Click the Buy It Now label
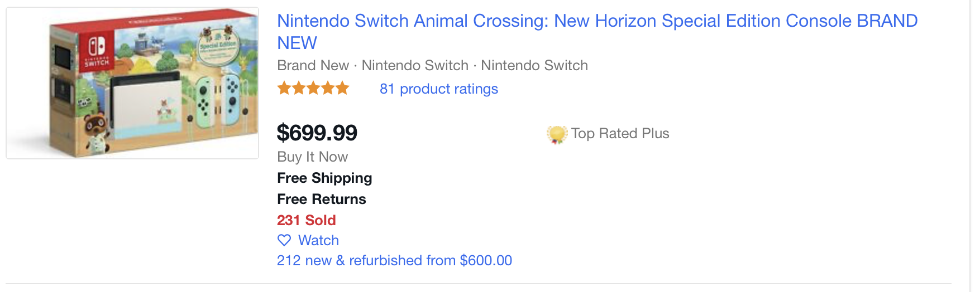 click(312, 157)
